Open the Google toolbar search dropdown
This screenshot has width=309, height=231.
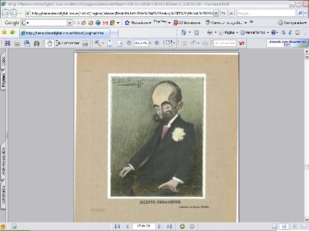(70, 23)
